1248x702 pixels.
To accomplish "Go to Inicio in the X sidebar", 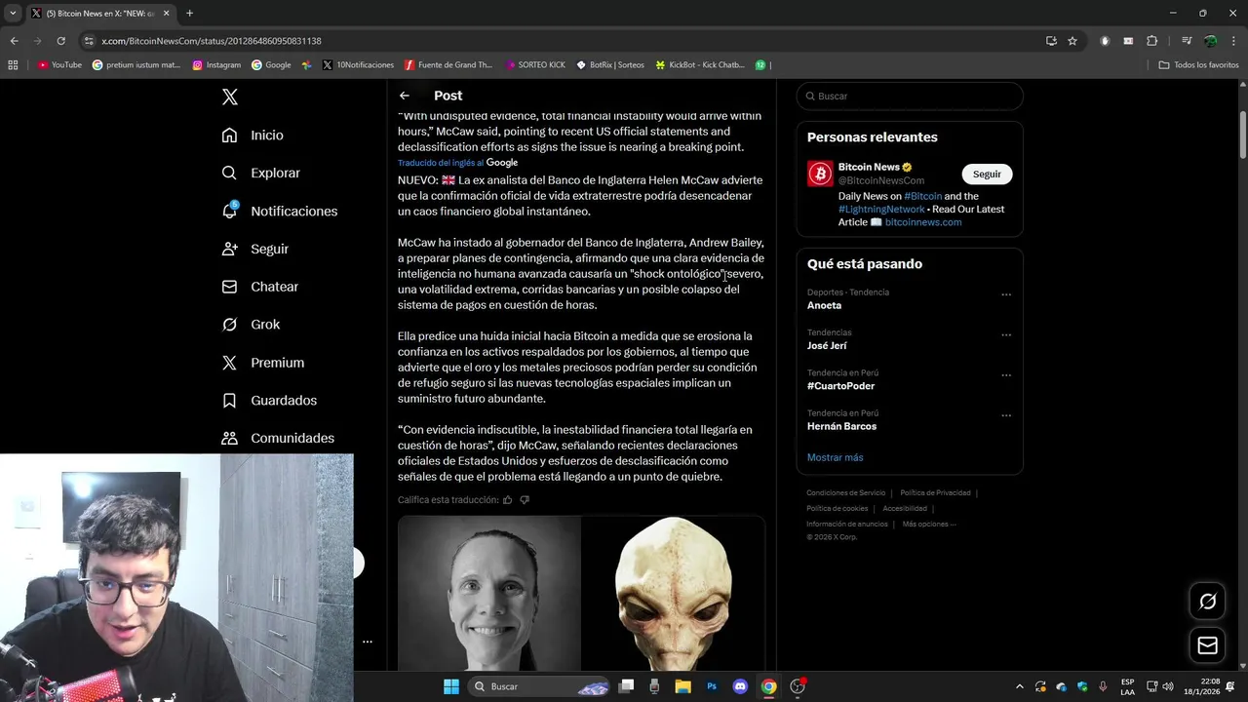I will click(253, 136).
